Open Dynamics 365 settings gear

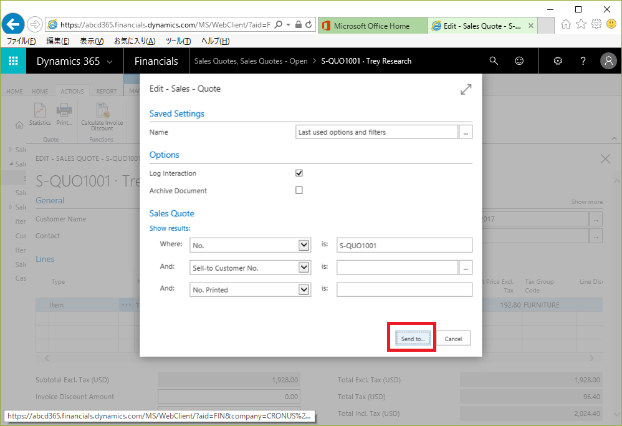coord(558,61)
